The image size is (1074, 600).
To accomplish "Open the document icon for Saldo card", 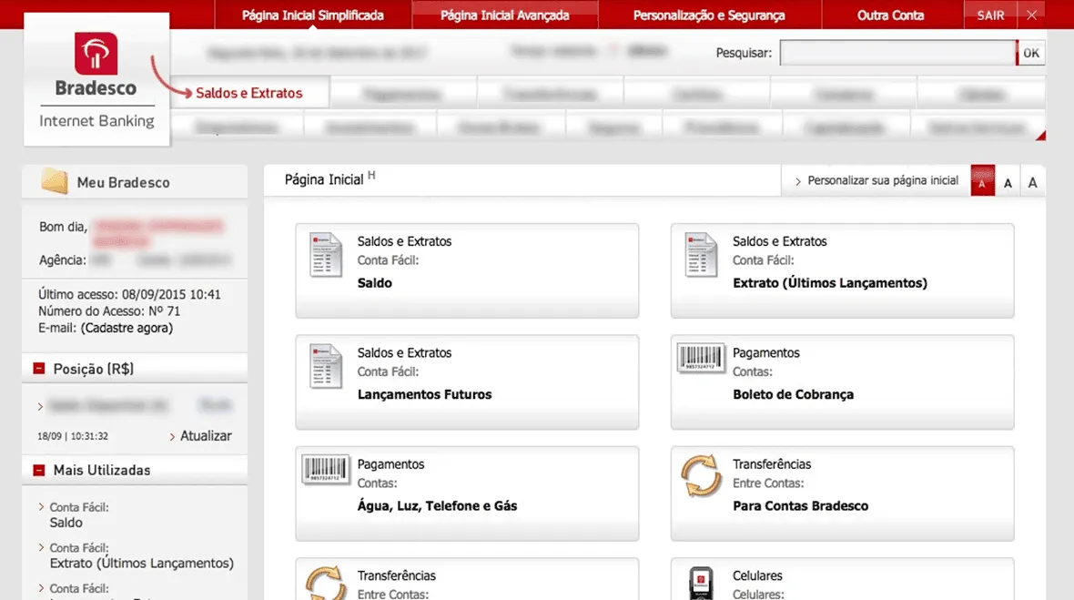I will (325, 254).
